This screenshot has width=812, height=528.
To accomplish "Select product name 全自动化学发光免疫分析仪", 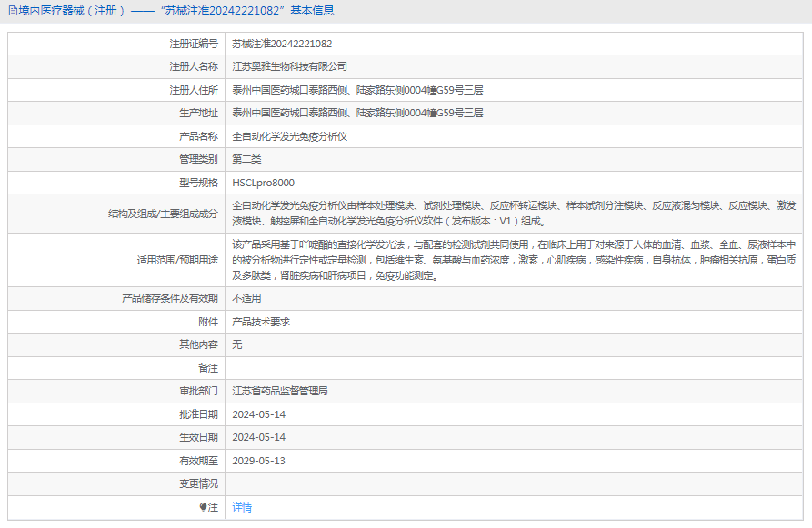I will pyautogui.click(x=289, y=136).
